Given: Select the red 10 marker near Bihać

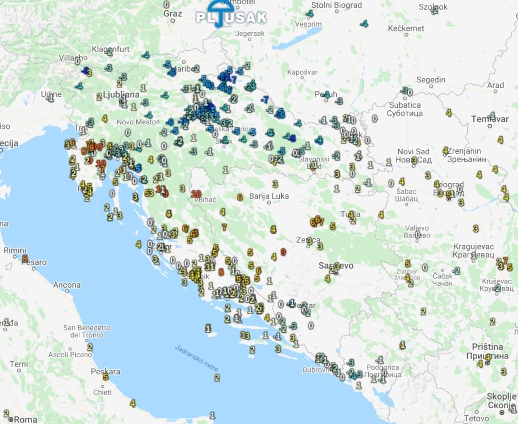Looking at the screenshot, I should click(196, 194).
